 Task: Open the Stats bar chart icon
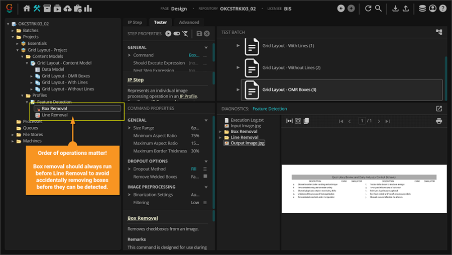pos(88,9)
